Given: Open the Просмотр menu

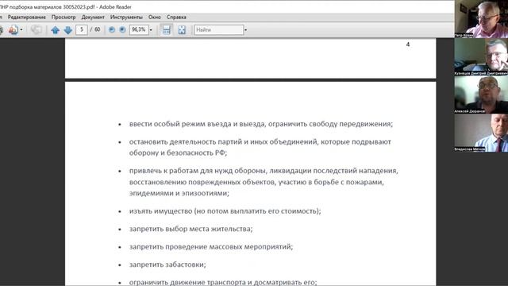Looking at the screenshot, I should point(63,17).
